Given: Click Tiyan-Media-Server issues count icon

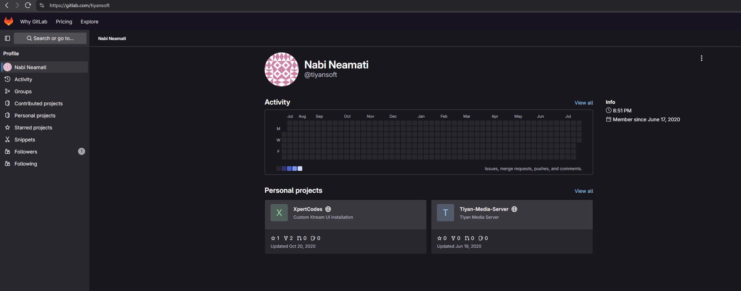Looking at the screenshot, I should coord(481,238).
